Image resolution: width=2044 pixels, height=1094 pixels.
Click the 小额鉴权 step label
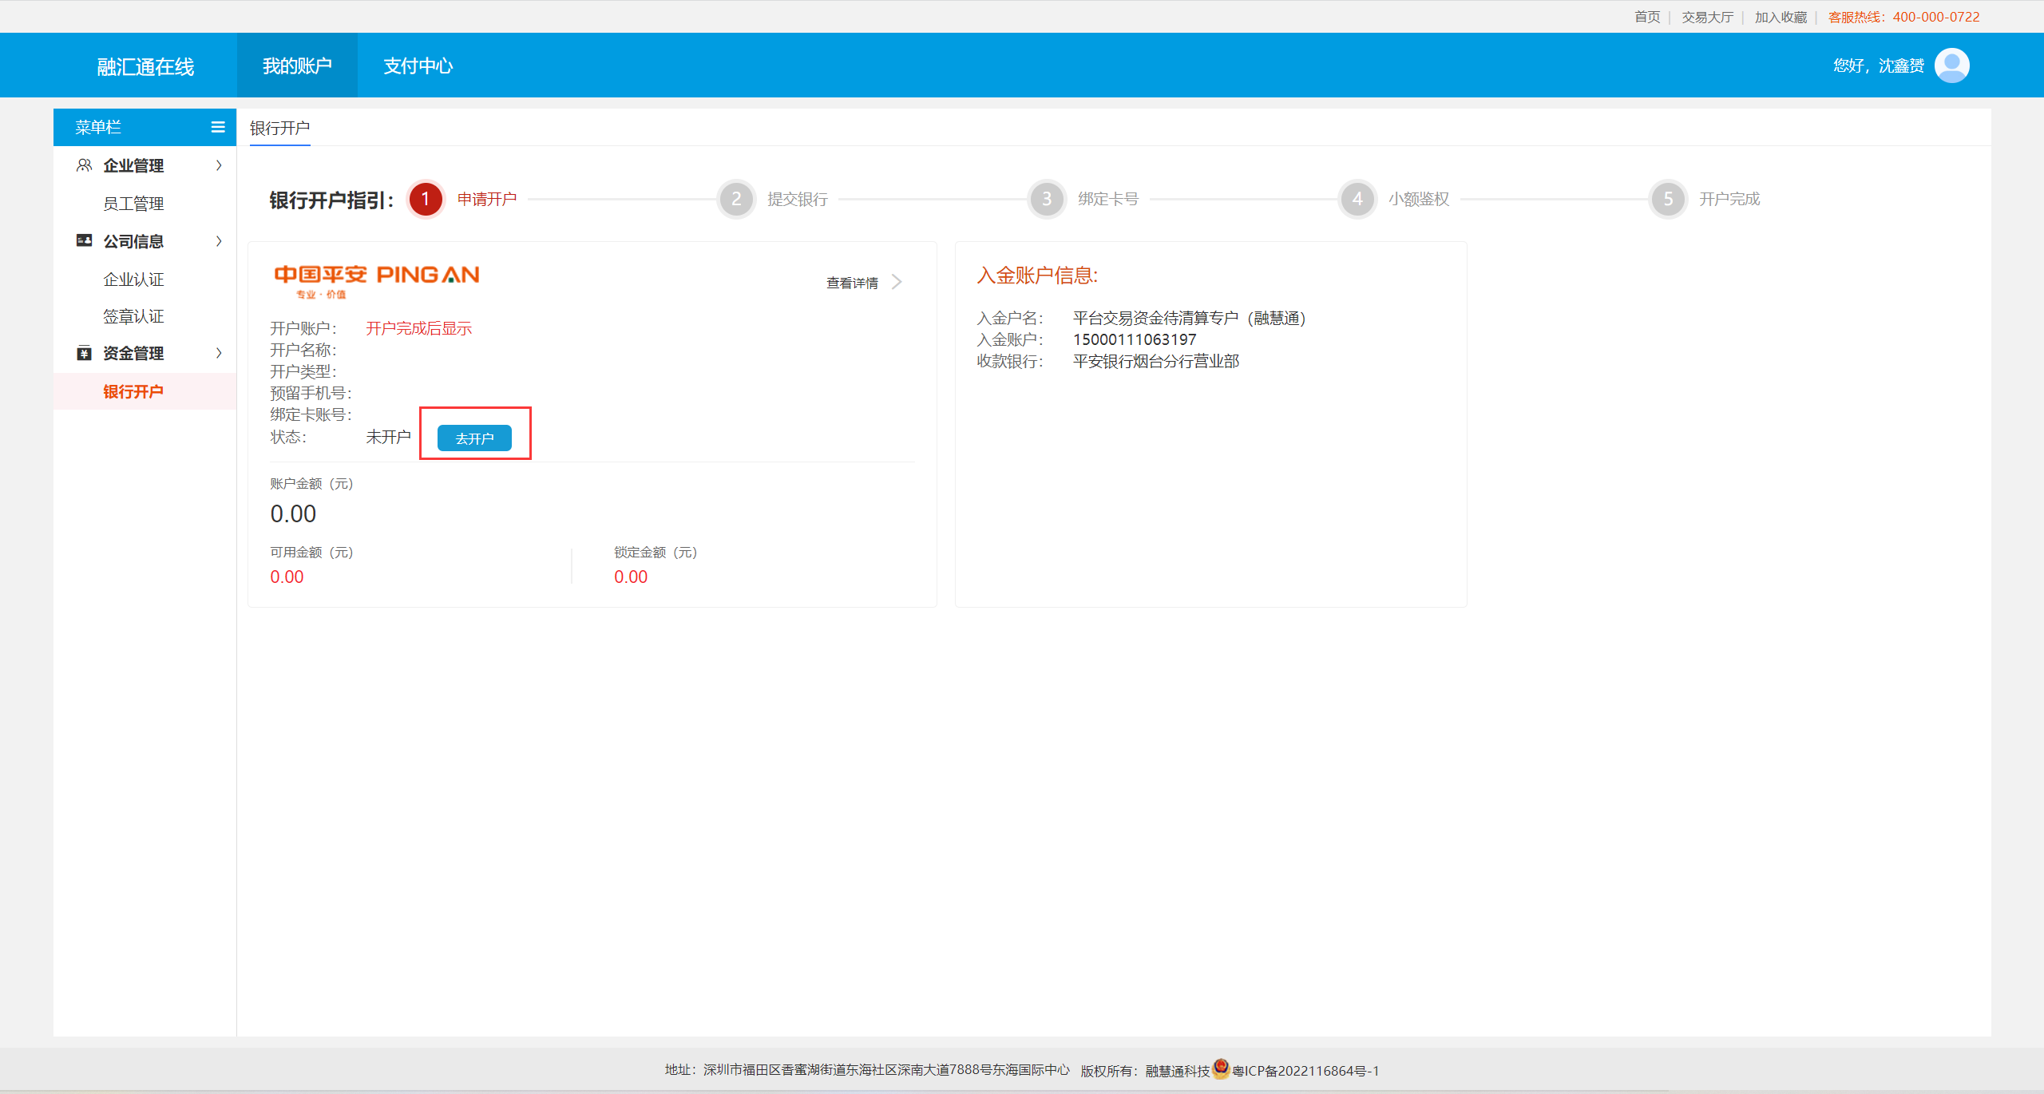[x=1419, y=199]
